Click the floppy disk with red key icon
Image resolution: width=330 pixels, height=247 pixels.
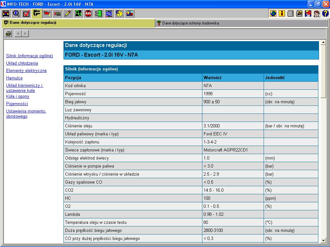pyautogui.click(x=308, y=14)
